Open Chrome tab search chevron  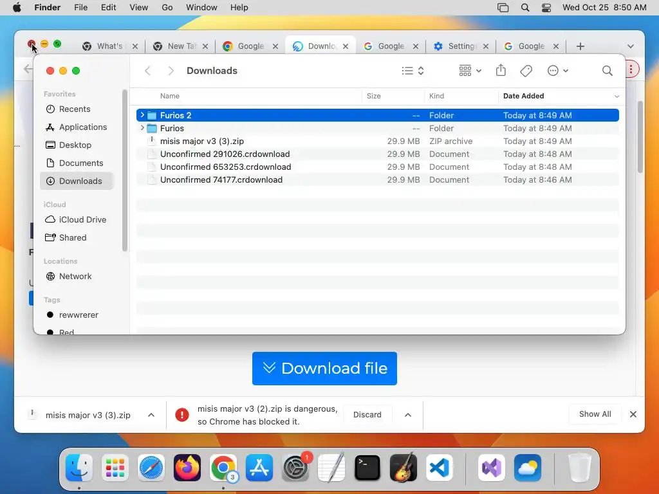point(631,46)
